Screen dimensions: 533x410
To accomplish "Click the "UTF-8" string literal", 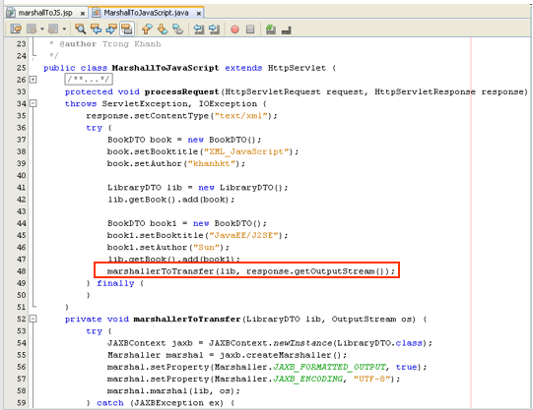I will 372,379.
